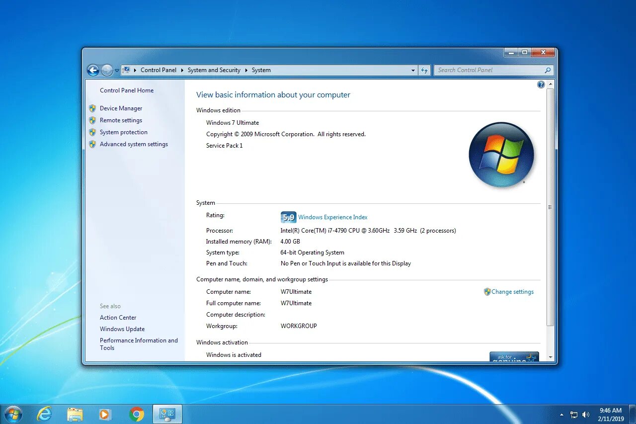The height and width of the screenshot is (424, 636).
Task: Open Performance Information and Tools link
Action: 139,344
